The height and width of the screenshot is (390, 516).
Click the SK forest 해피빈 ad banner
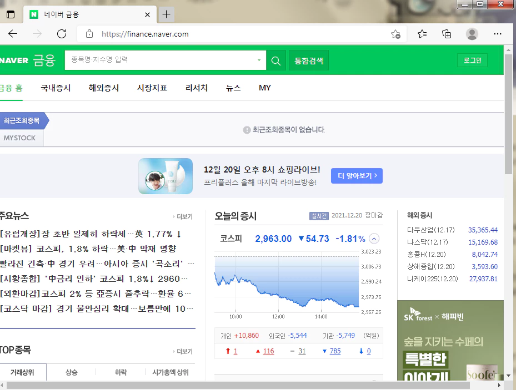(x=450, y=341)
